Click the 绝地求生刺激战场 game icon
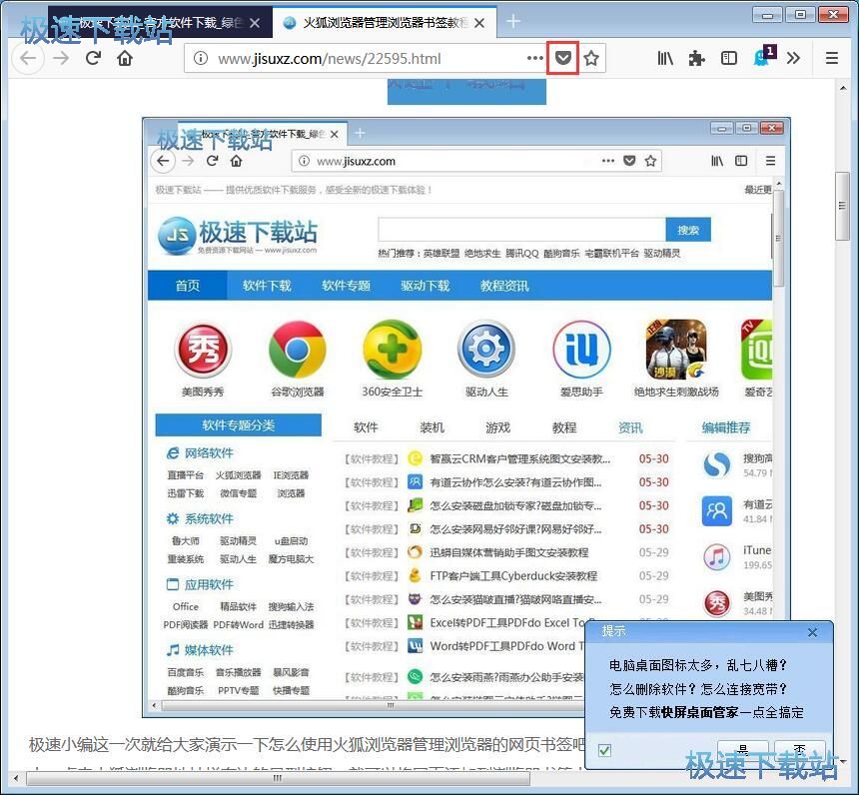Viewport: 859px width, 795px height. point(676,350)
